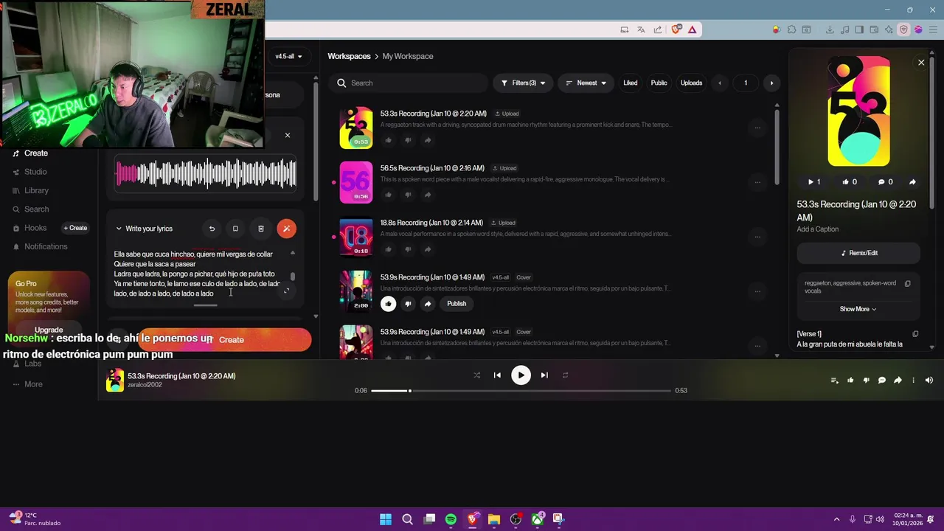Open the v4.5-all model dropdown
The width and height of the screenshot is (944, 531).
tap(288, 56)
